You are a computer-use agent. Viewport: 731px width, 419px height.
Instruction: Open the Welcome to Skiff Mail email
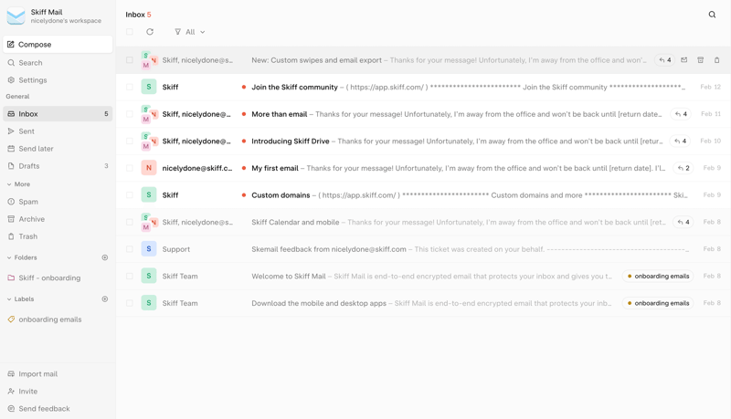pyautogui.click(x=423, y=276)
